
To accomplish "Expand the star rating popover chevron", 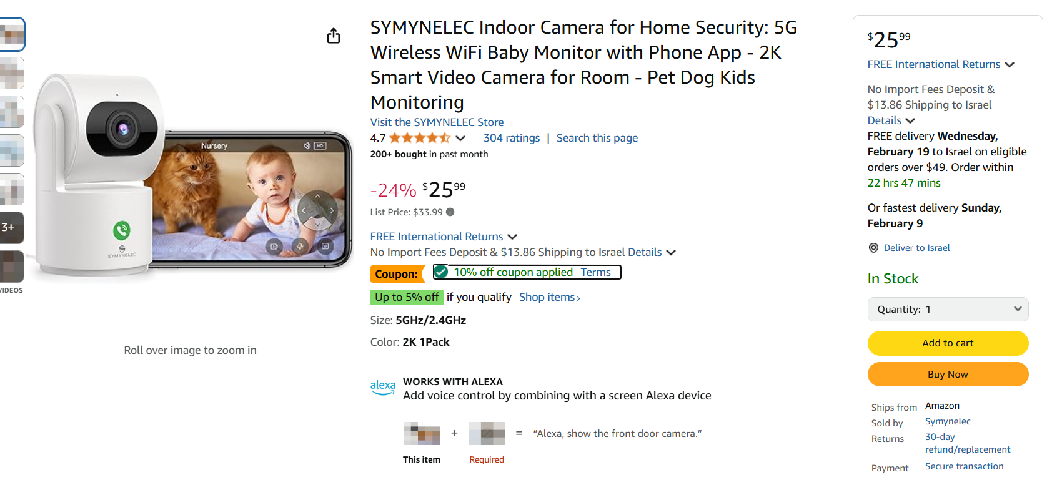I will pyautogui.click(x=460, y=138).
